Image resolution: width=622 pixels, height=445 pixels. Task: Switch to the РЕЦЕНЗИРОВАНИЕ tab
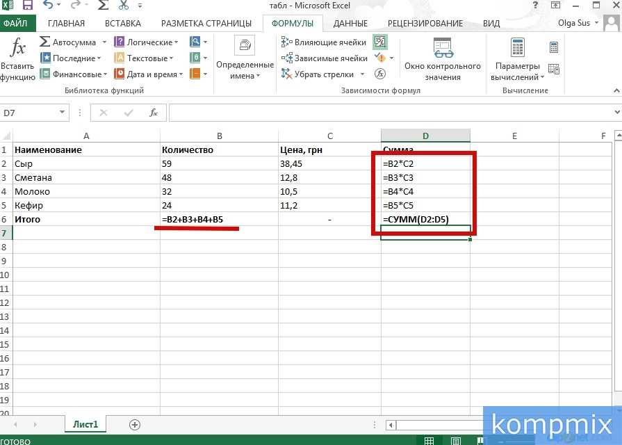pyautogui.click(x=425, y=24)
